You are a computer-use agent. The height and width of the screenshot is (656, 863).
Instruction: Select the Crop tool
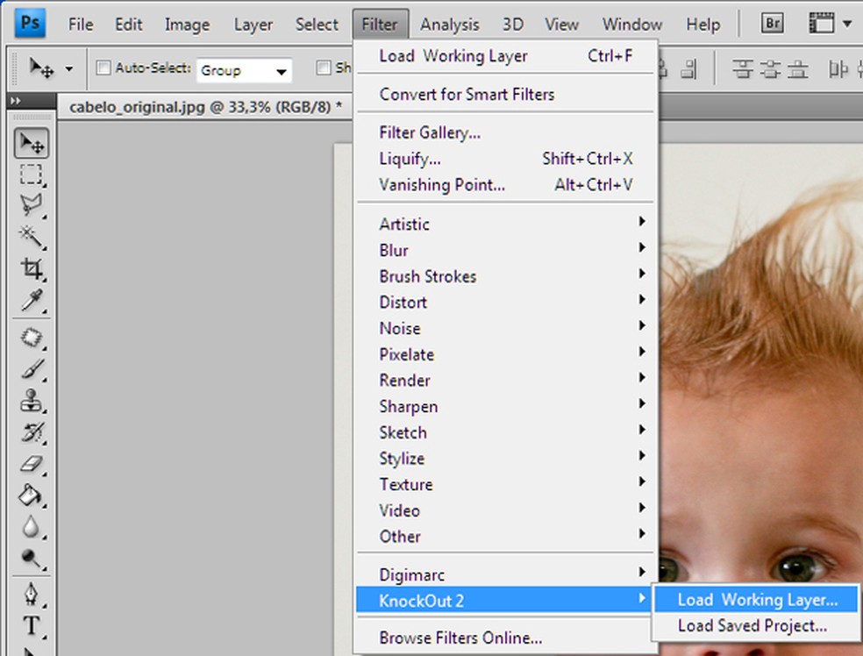[x=32, y=268]
